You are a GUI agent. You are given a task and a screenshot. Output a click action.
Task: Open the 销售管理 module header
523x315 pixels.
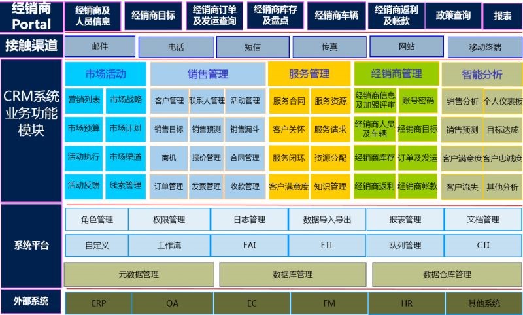point(207,75)
